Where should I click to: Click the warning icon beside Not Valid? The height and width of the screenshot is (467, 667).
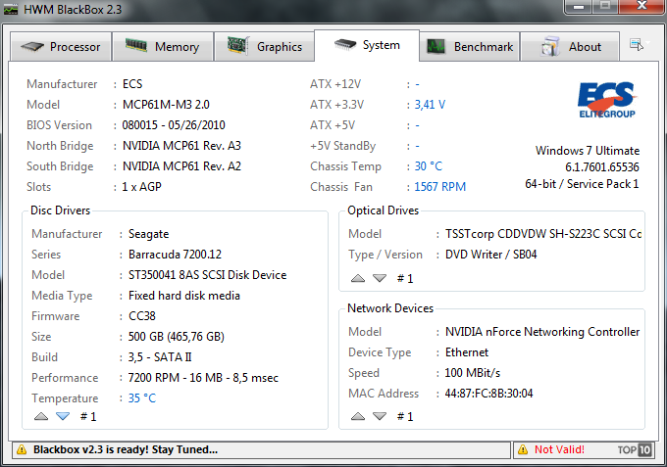pos(523,449)
